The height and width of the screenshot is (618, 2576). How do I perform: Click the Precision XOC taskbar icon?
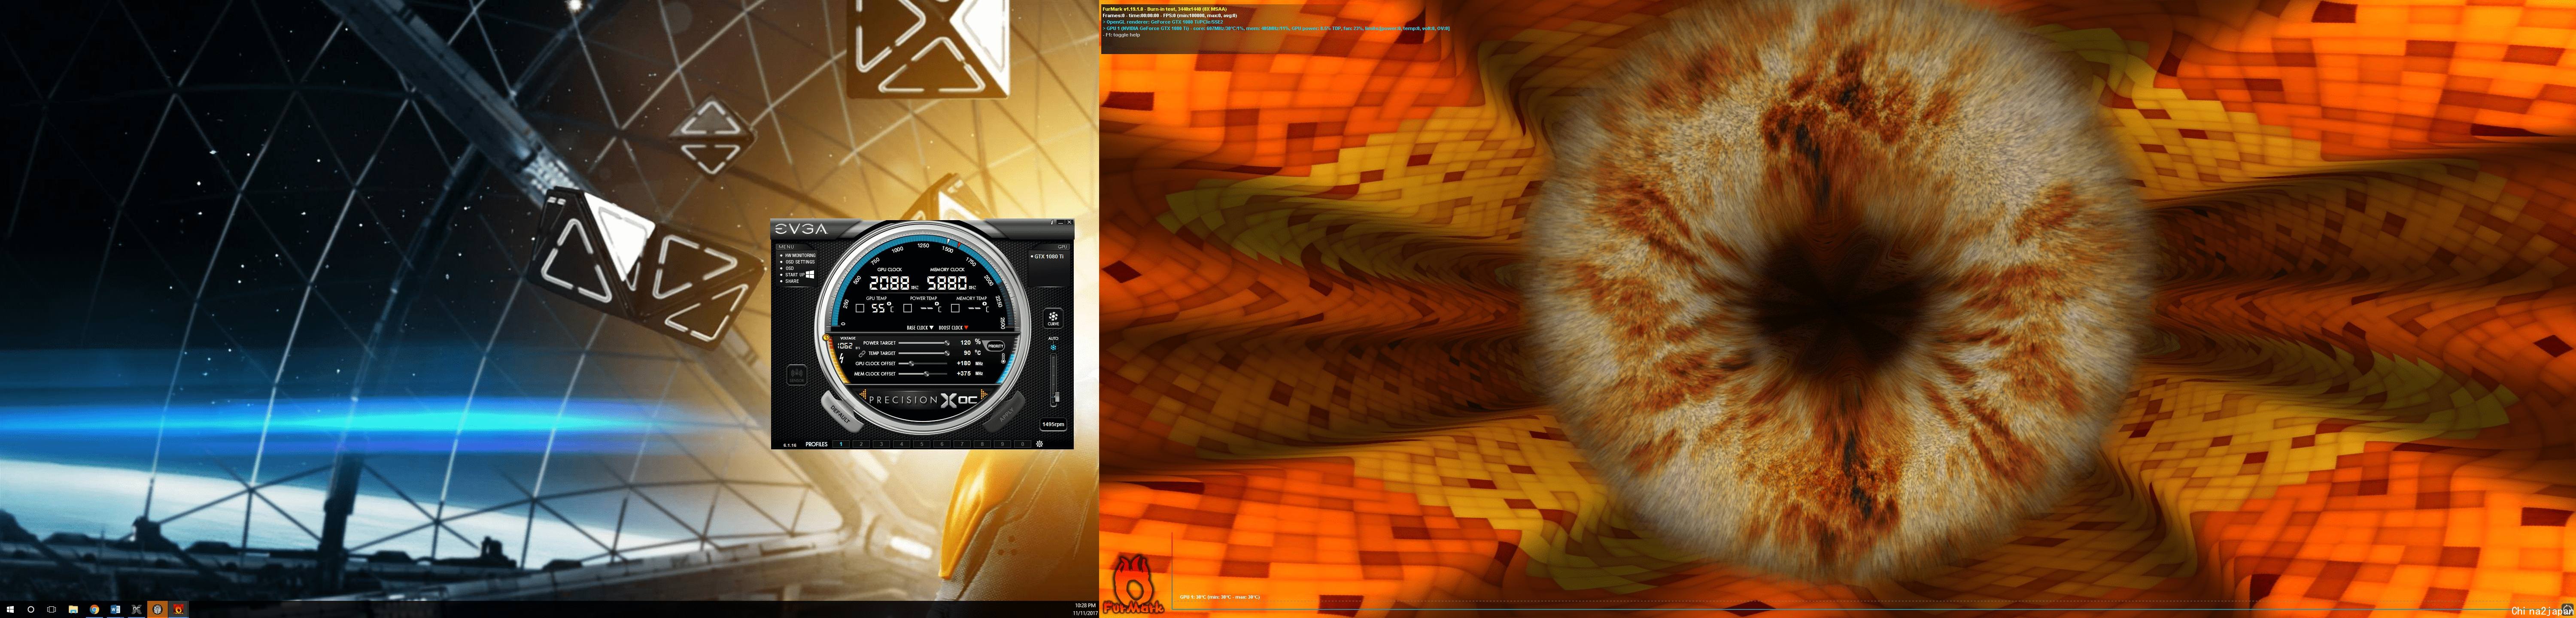(137, 609)
